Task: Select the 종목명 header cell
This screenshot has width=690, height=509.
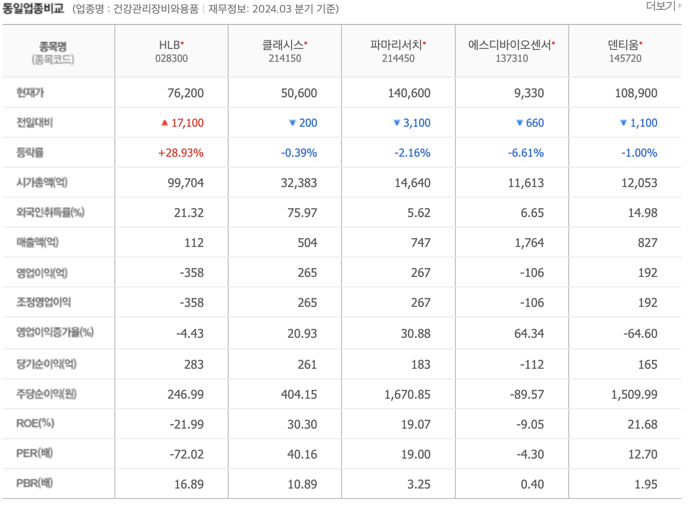Action: click(x=58, y=51)
